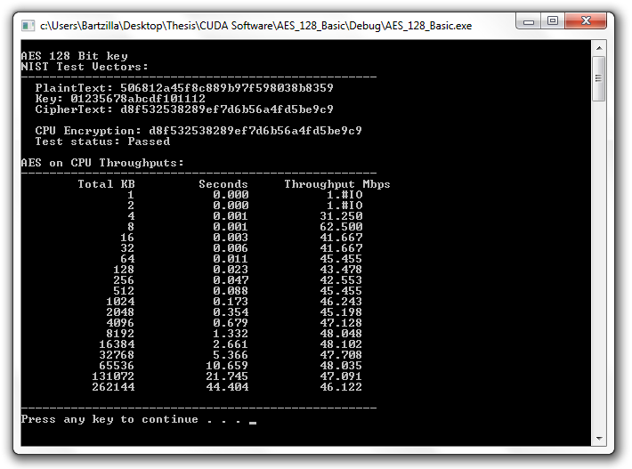632x469 pixels.
Task: Click throughput value 47.091
Action: click(341, 376)
